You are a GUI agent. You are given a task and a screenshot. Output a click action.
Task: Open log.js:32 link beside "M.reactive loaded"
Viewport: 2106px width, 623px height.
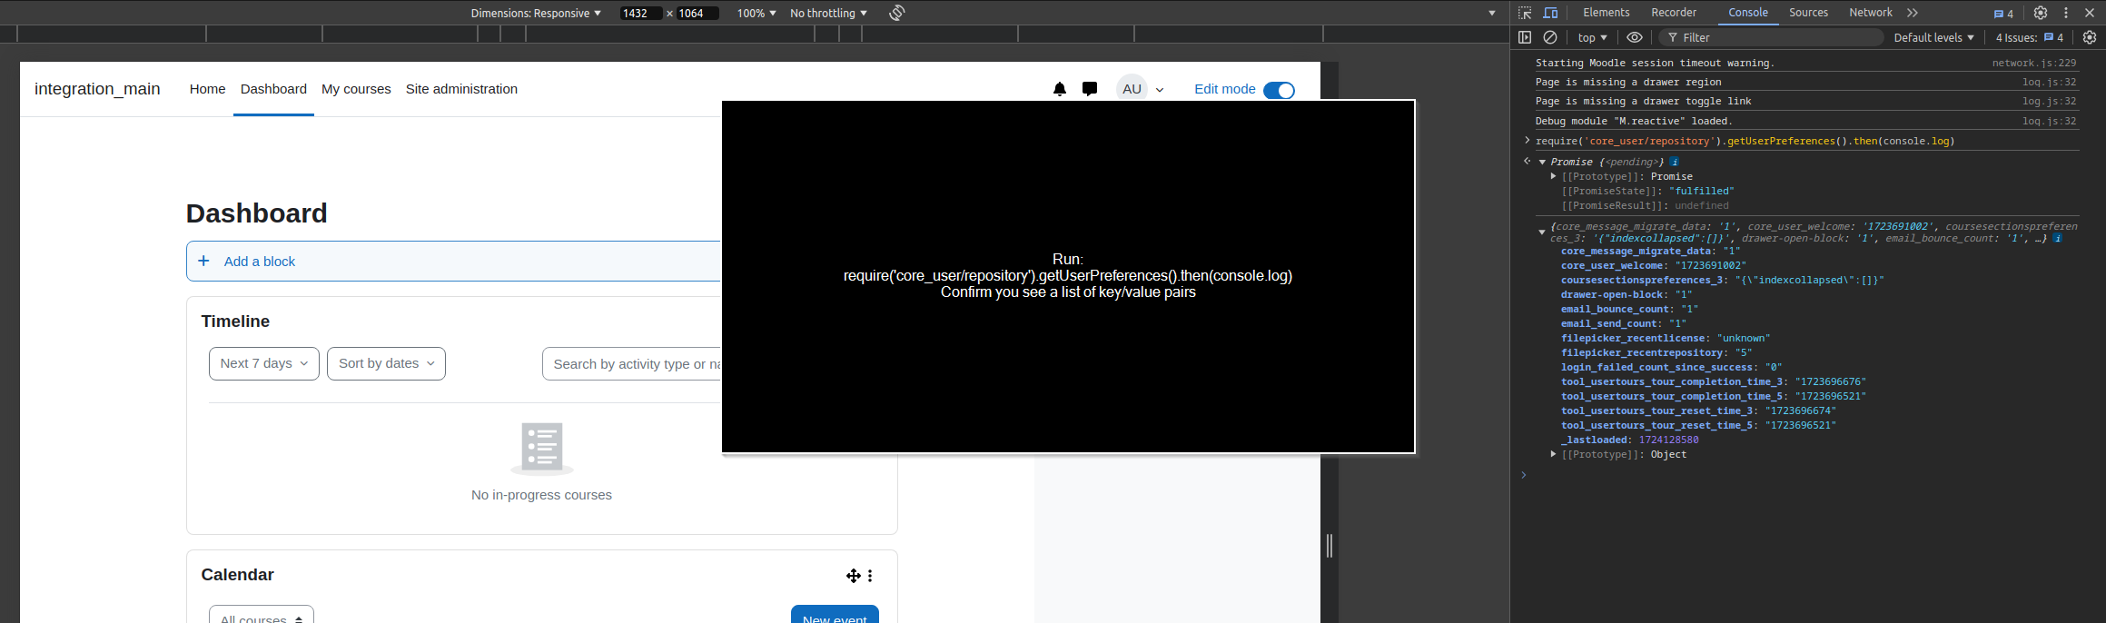(x=2049, y=121)
